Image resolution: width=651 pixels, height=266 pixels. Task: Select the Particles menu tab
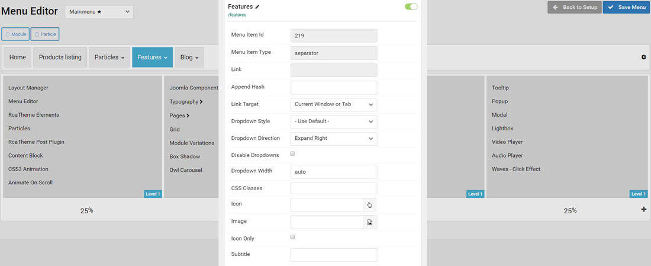pos(109,57)
